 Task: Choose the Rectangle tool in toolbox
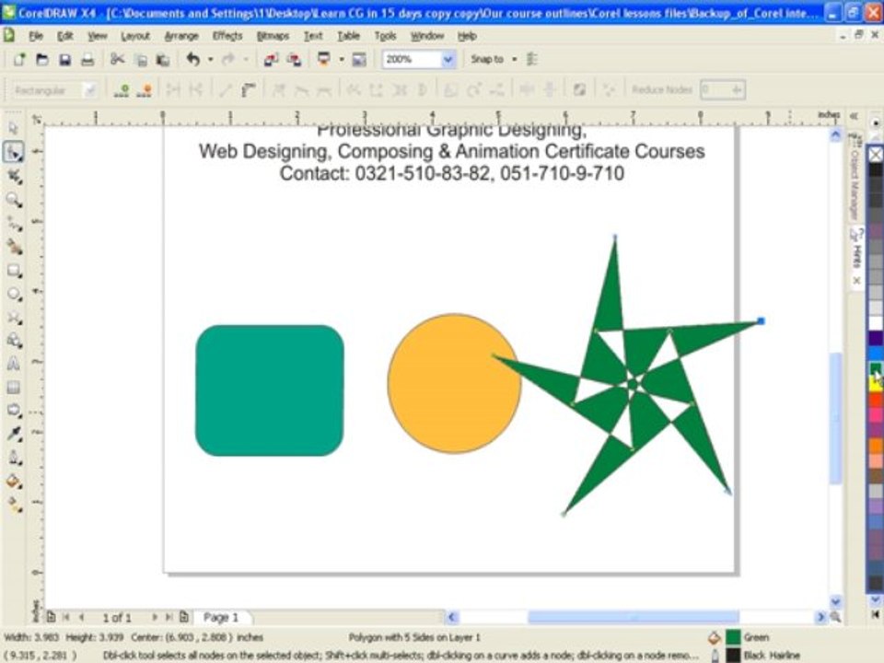point(14,270)
